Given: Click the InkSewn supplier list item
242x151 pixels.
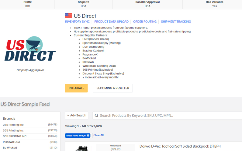Looking at the screenshot, I should [x=88, y=62].
